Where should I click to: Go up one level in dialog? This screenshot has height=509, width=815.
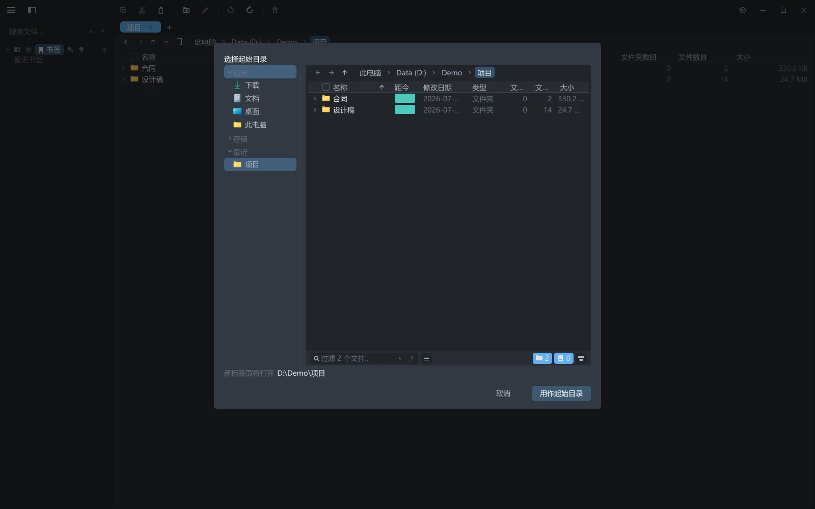[x=344, y=73]
